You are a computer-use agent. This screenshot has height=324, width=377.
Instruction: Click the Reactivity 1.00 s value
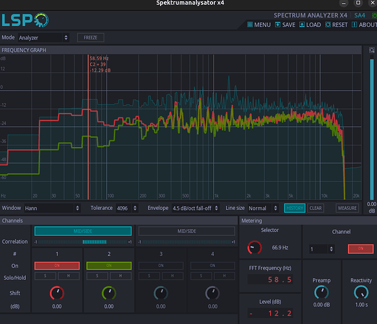click(361, 305)
